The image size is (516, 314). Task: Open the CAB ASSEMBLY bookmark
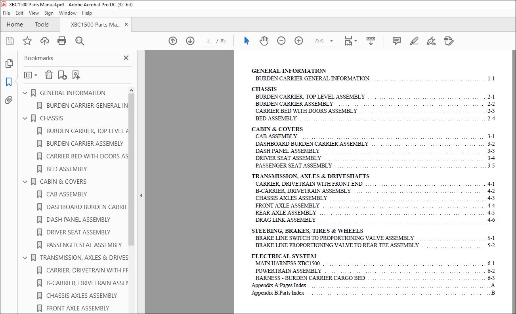67,194
